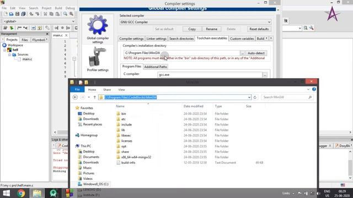Click the C compiler gcc.exe field

click(210, 75)
